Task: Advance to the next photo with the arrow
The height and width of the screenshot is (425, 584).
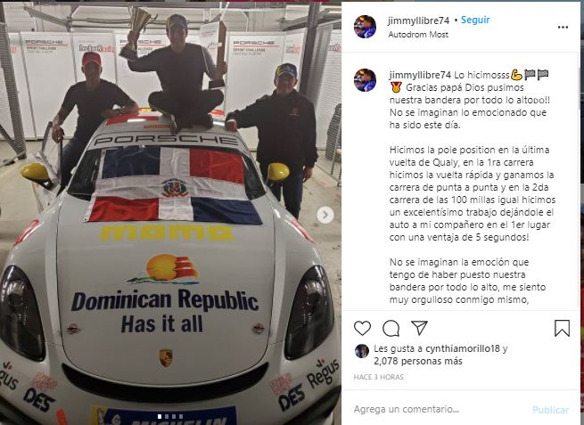Action: (x=325, y=215)
